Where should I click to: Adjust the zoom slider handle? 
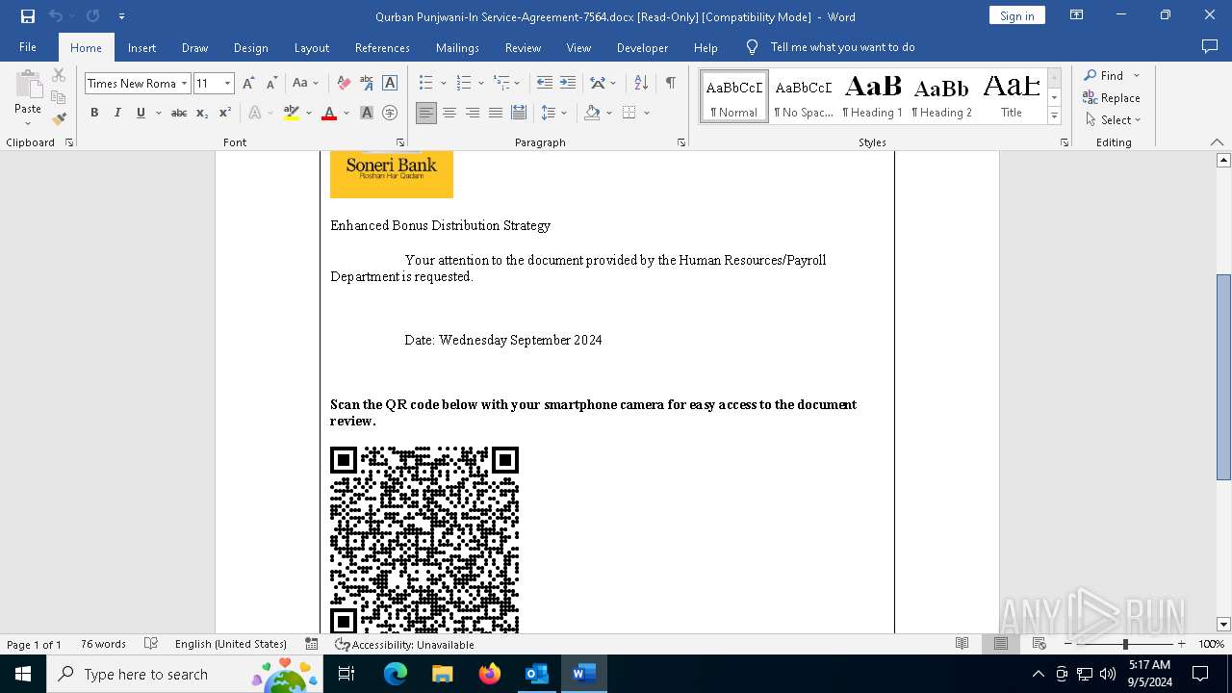(x=1124, y=644)
